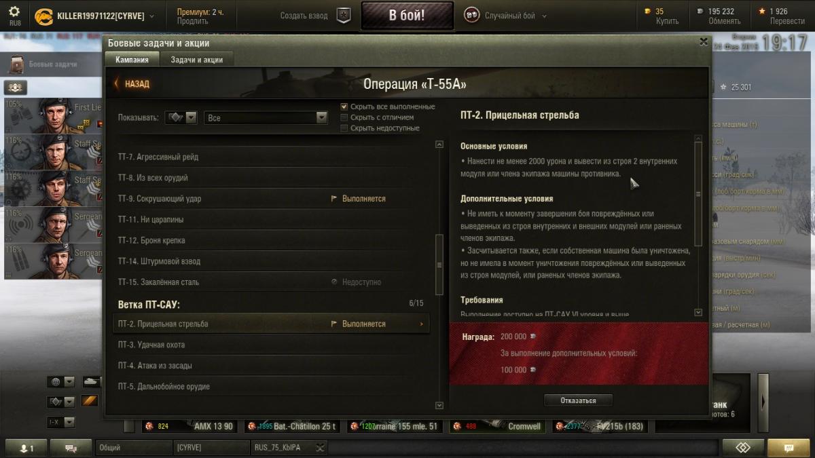Open the 'Все' filter dropdown
815x458 pixels.
(266, 118)
